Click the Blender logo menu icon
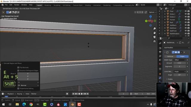 coord(2,5)
